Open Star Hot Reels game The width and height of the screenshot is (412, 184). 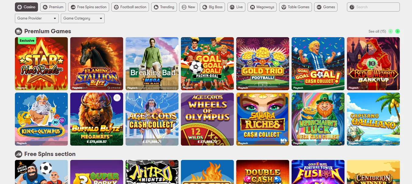click(41, 64)
